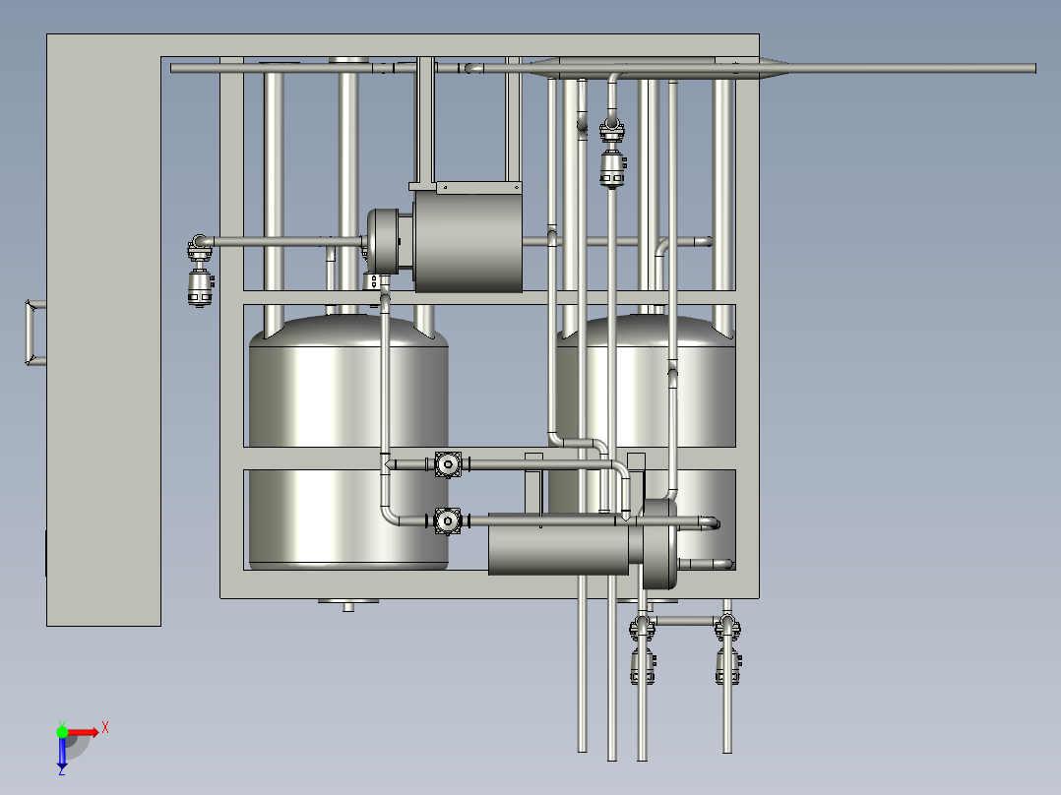This screenshot has height=795, width=1061.
Task: Pick the upper center motor cylinder
Action: point(468,241)
